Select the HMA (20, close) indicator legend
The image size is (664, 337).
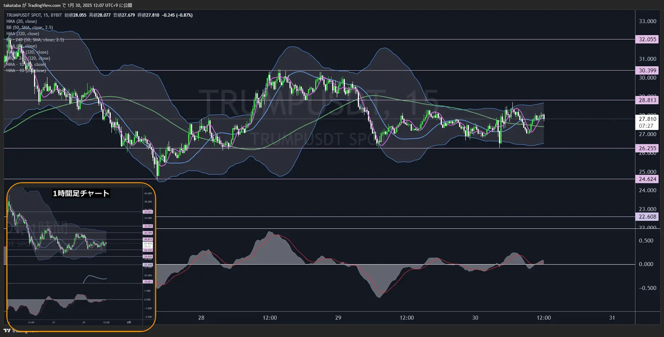point(21,21)
